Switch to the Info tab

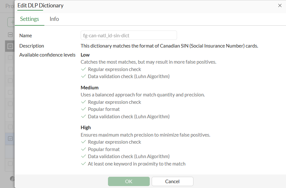54,19
